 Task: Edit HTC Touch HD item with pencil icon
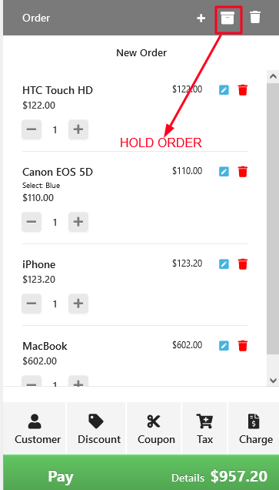click(224, 90)
